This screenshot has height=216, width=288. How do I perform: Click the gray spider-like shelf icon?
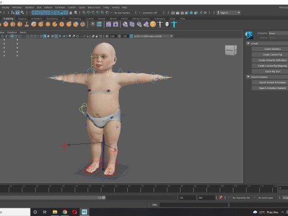pyautogui.click(x=92, y=24)
